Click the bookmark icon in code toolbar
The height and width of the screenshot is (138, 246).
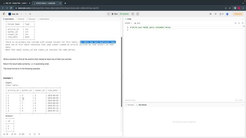(x=235, y=23)
